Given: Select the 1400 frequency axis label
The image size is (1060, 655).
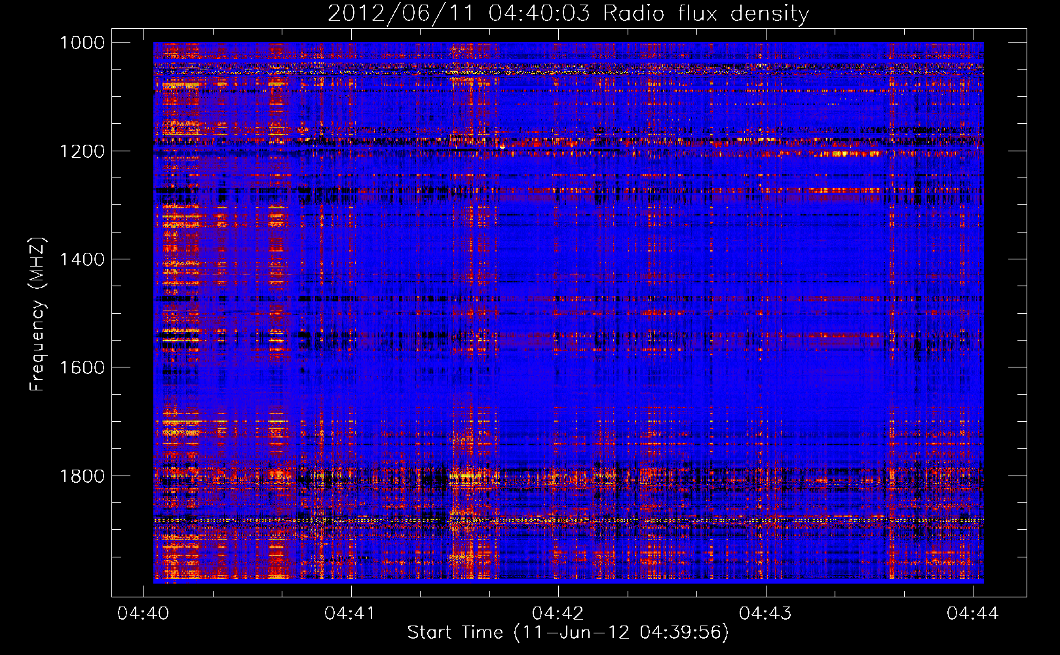Looking at the screenshot, I should click(x=83, y=259).
